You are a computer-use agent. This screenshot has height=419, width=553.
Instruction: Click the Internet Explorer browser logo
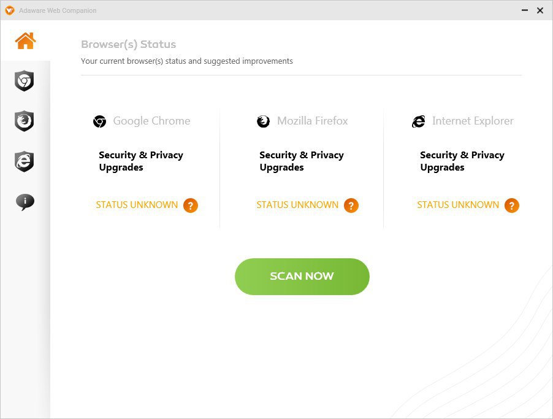pos(418,121)
